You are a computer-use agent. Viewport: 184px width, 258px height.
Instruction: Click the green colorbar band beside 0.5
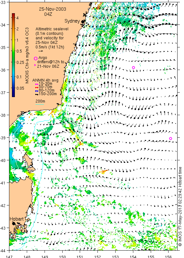[14, 51]
